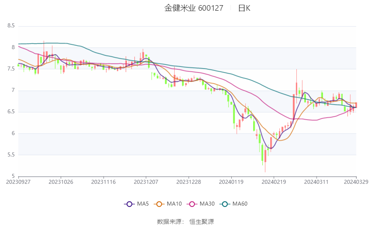Hide the MA10 series via its label
The height and width of the screenshot is (225, 371).
point(174,204)
